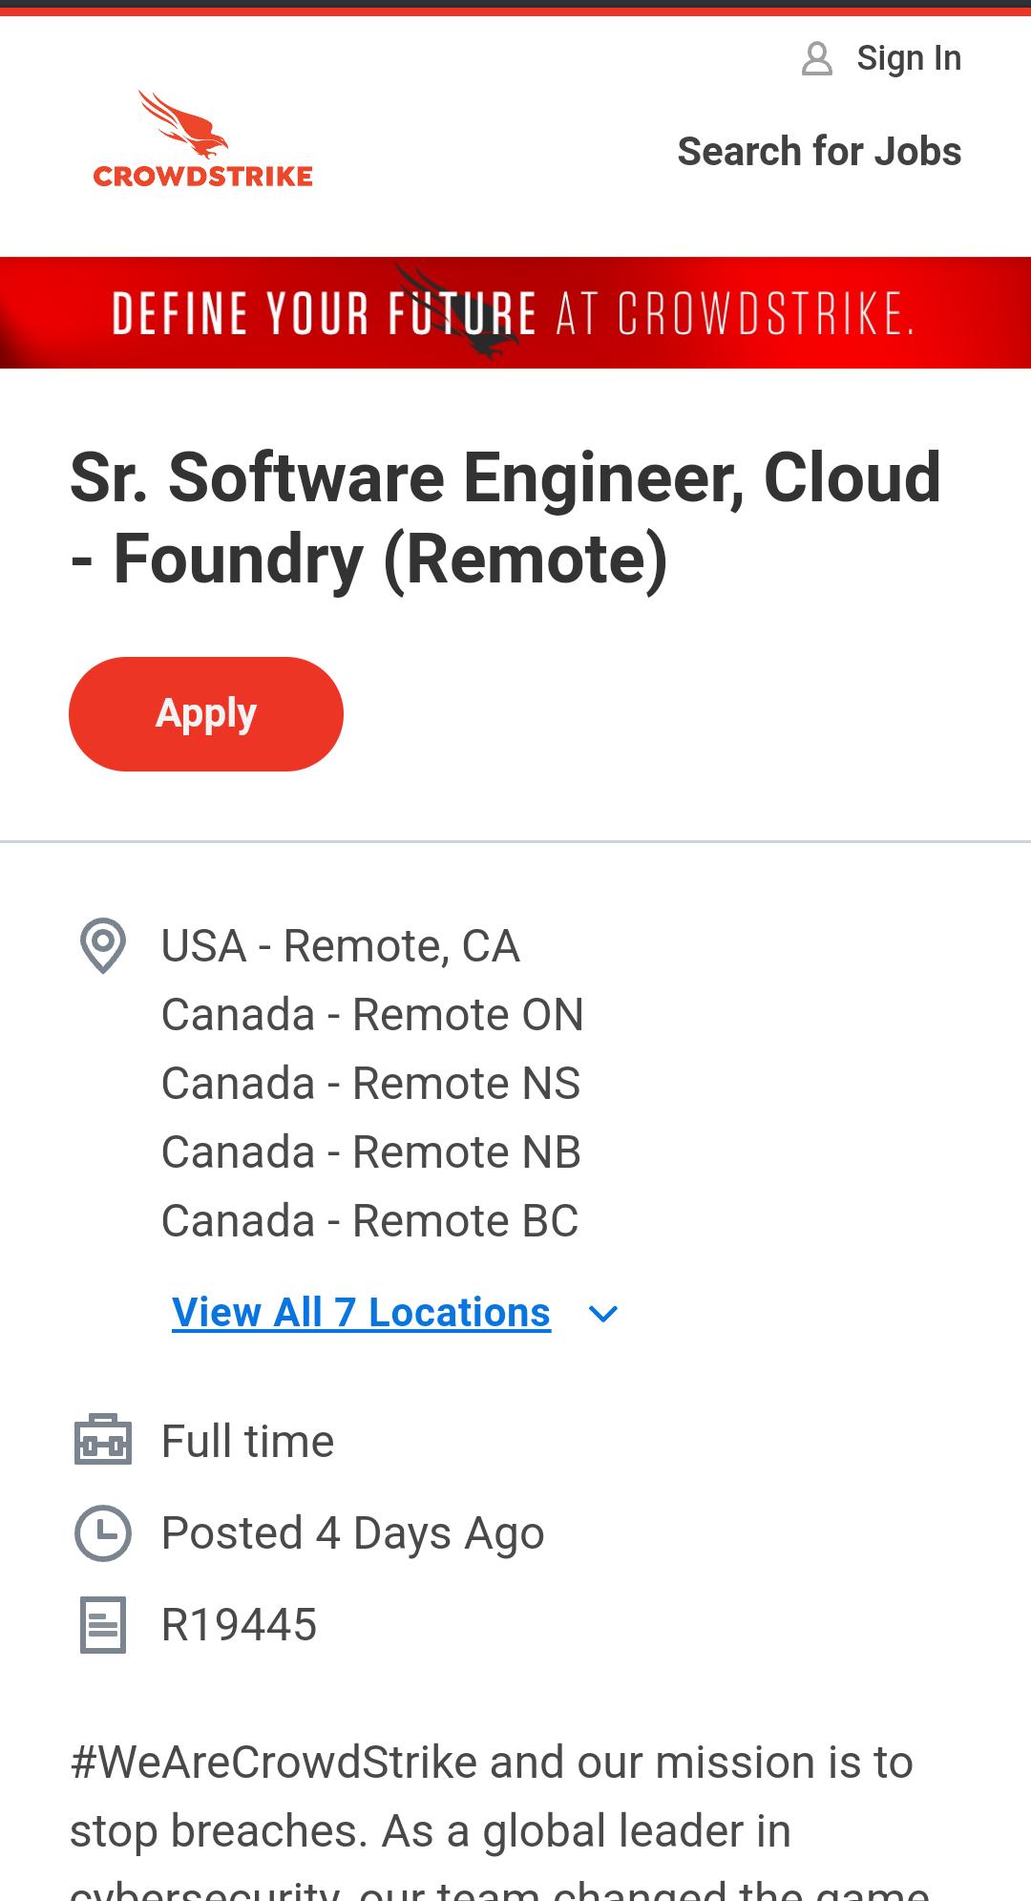The width and height of the screenshot is (1031, 1901).
Task: Click the Full time label
Action: pos(247,1441)
